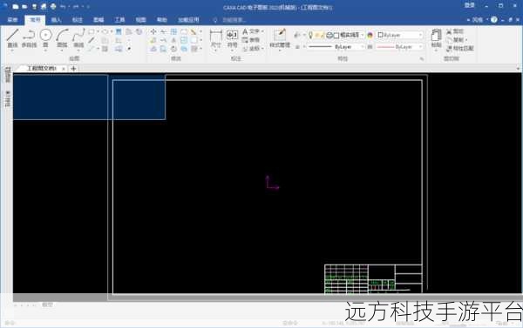
Task: Switch to the View (视图) ribbon tab
Action: [140, 20]
